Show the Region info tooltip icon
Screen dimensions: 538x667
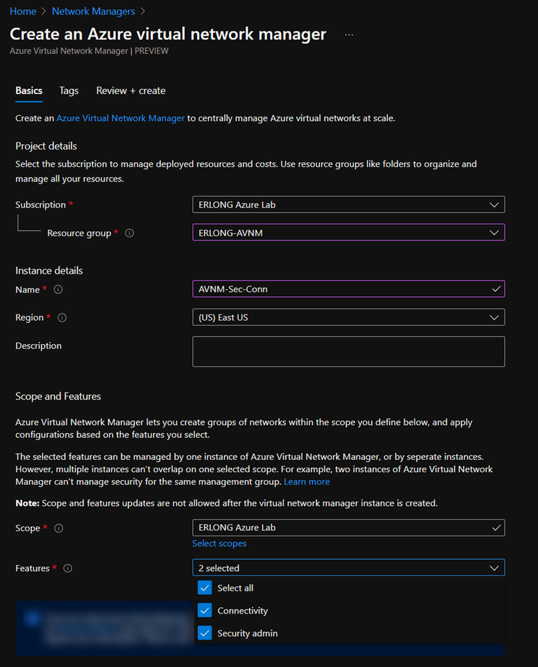coord(62,318)
